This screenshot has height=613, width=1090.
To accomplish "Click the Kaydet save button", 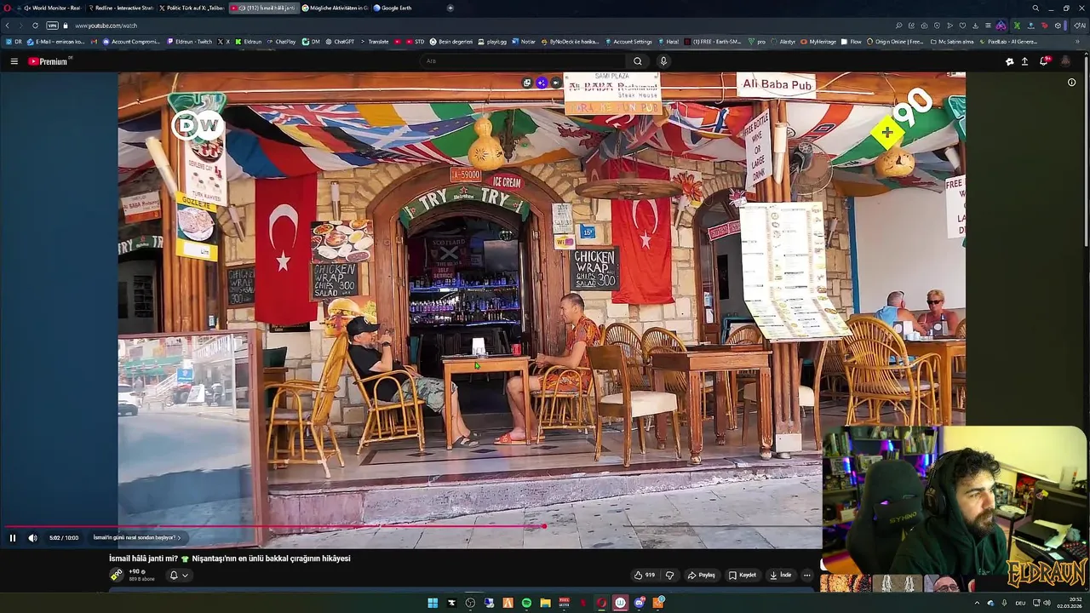I will click(743, 575).
